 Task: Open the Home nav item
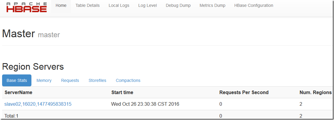pyautogui.click(x=61, y=6)
